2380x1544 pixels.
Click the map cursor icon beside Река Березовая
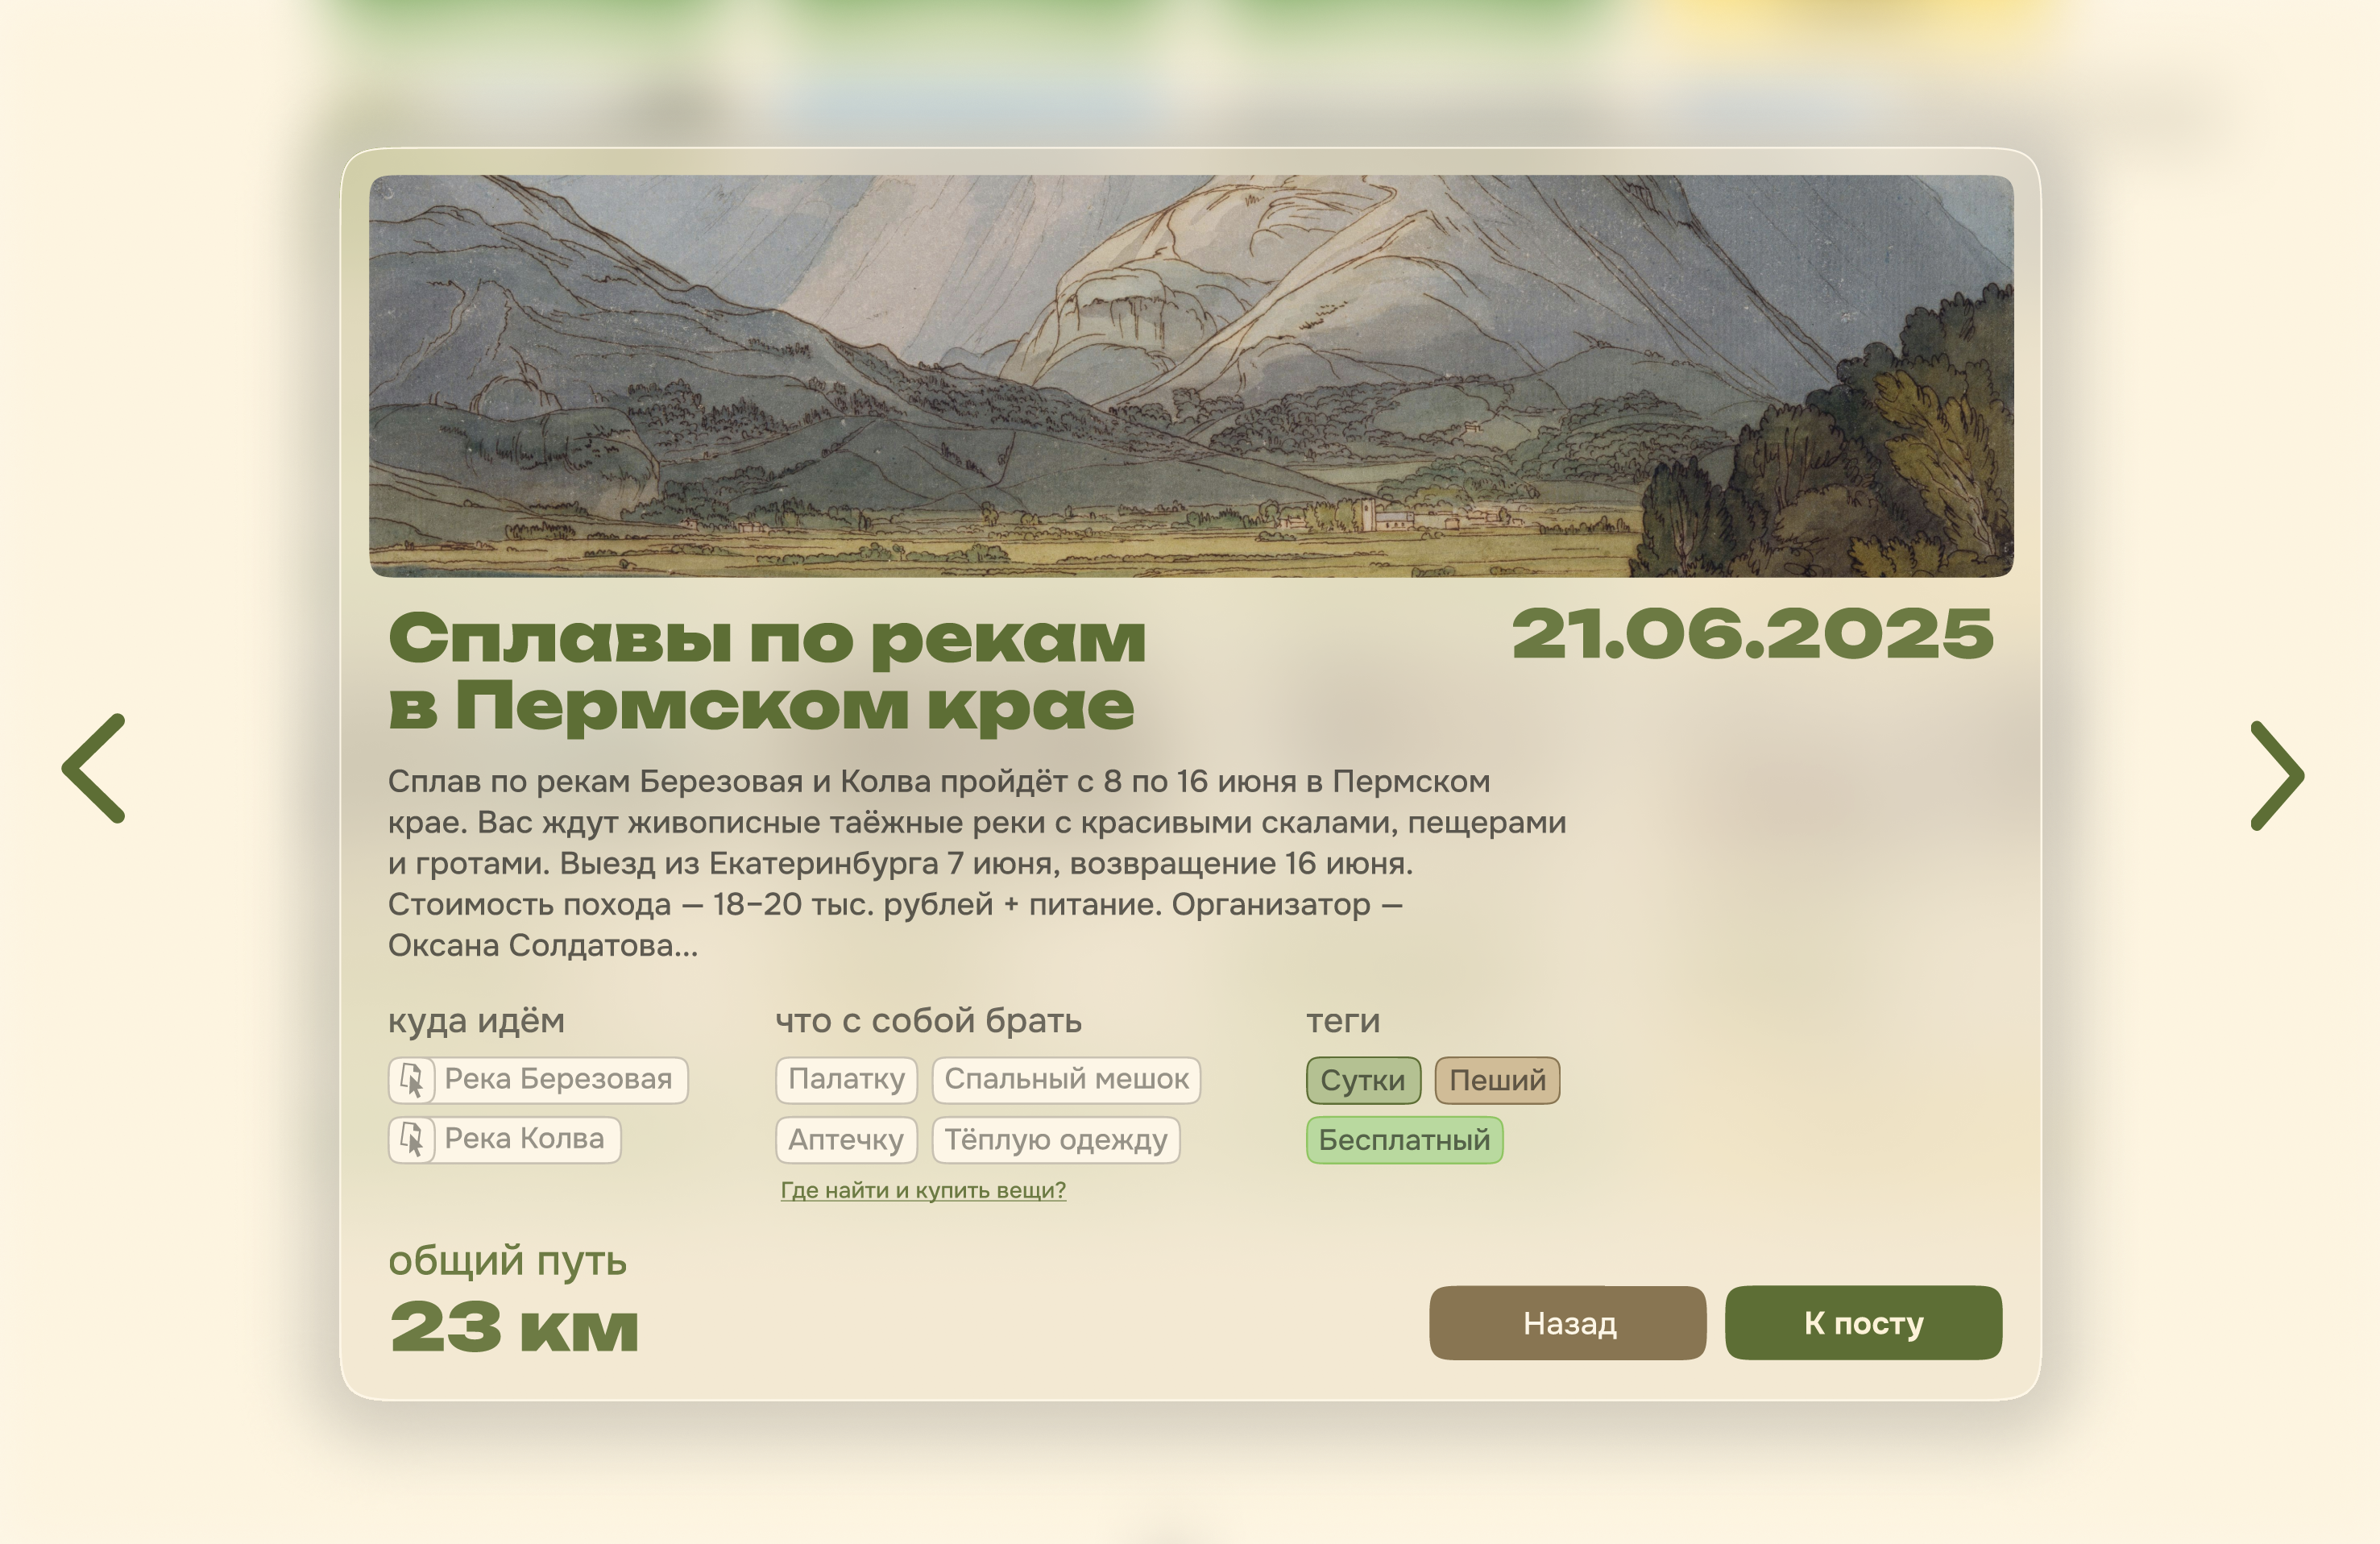412,1080
